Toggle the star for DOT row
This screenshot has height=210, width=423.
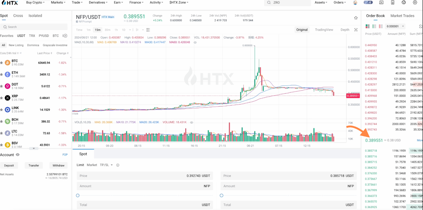pos(2,86)
